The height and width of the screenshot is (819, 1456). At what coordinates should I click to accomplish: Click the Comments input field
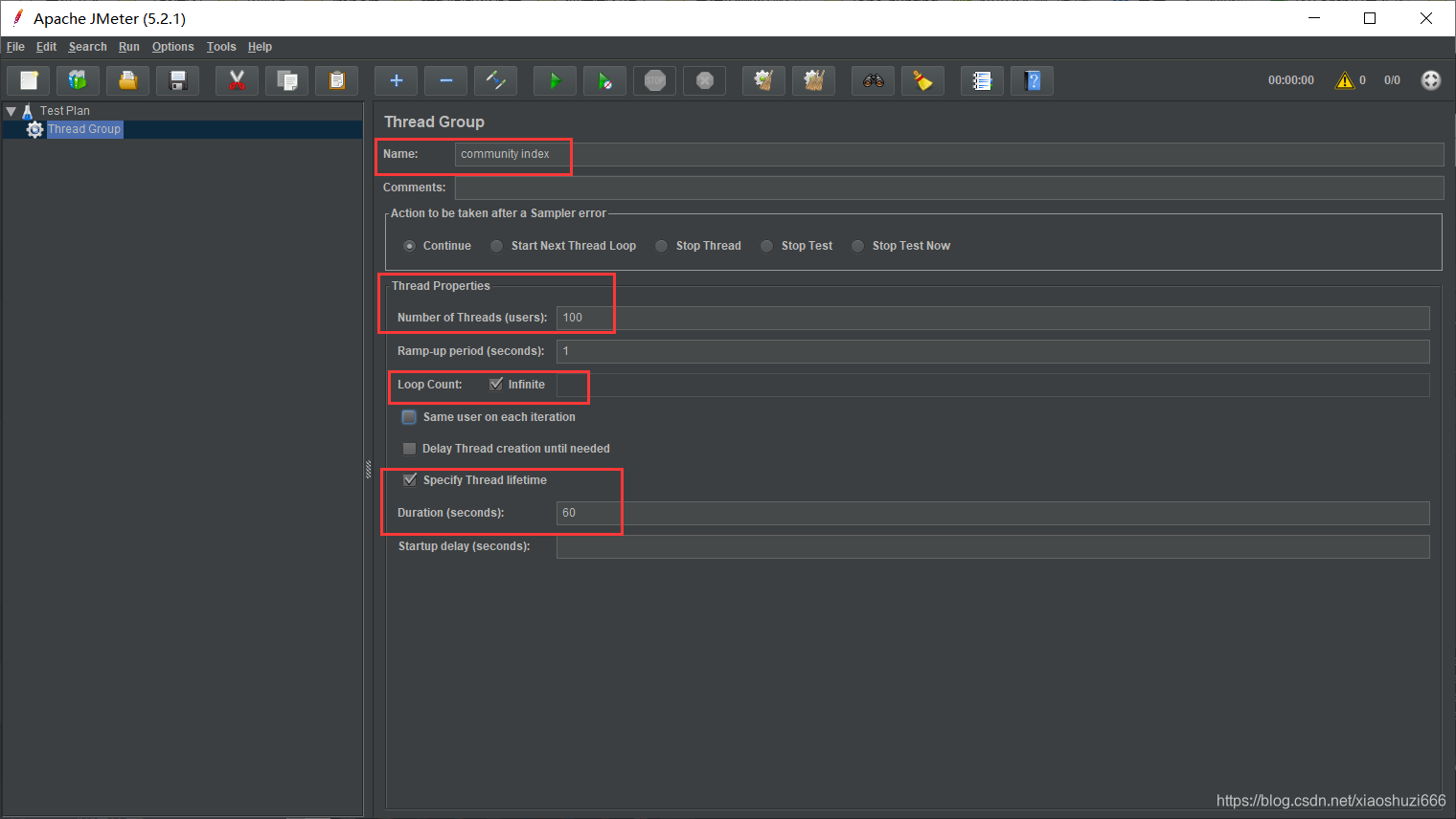click(x=948, y=188)
